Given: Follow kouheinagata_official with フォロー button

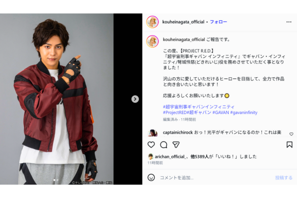Looking at the screenshot, I should pos(218,22).
